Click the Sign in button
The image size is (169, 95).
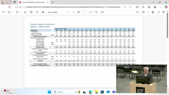6,2
